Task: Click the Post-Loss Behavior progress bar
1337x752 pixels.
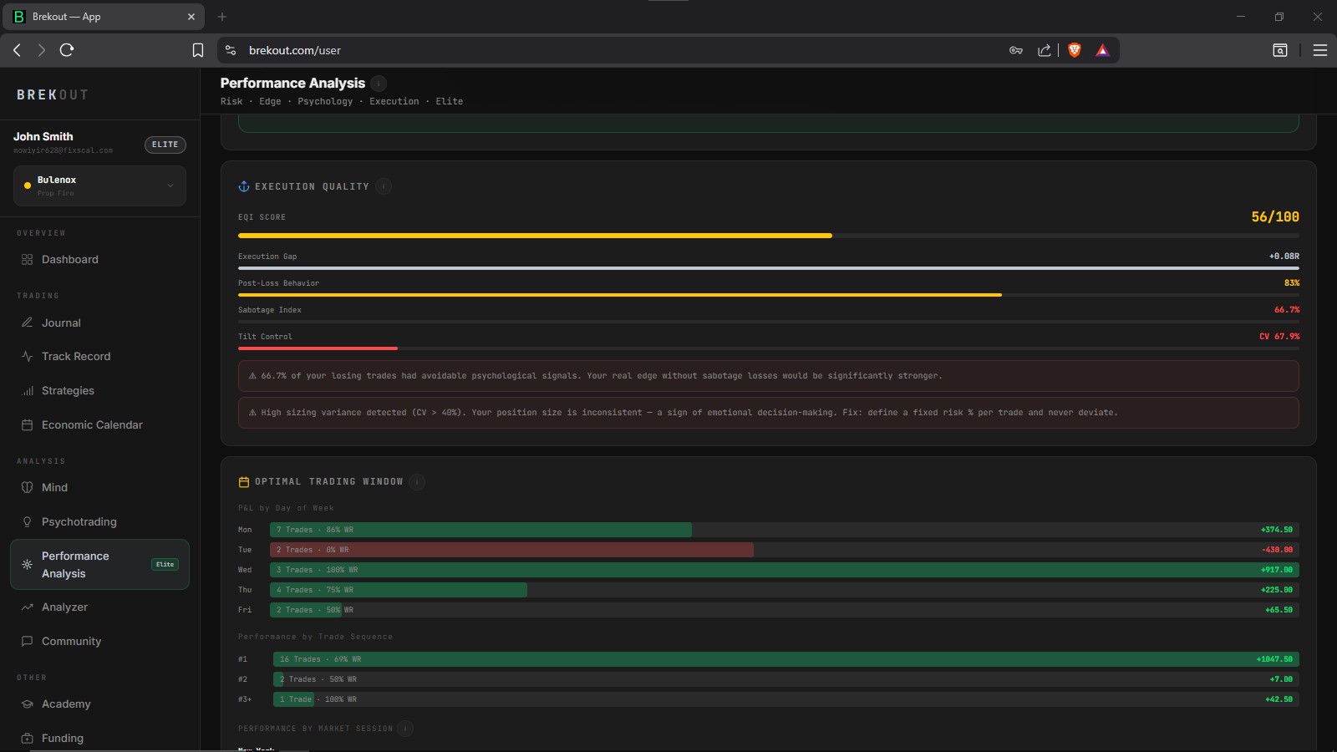Action: click(x=769, y=295)
